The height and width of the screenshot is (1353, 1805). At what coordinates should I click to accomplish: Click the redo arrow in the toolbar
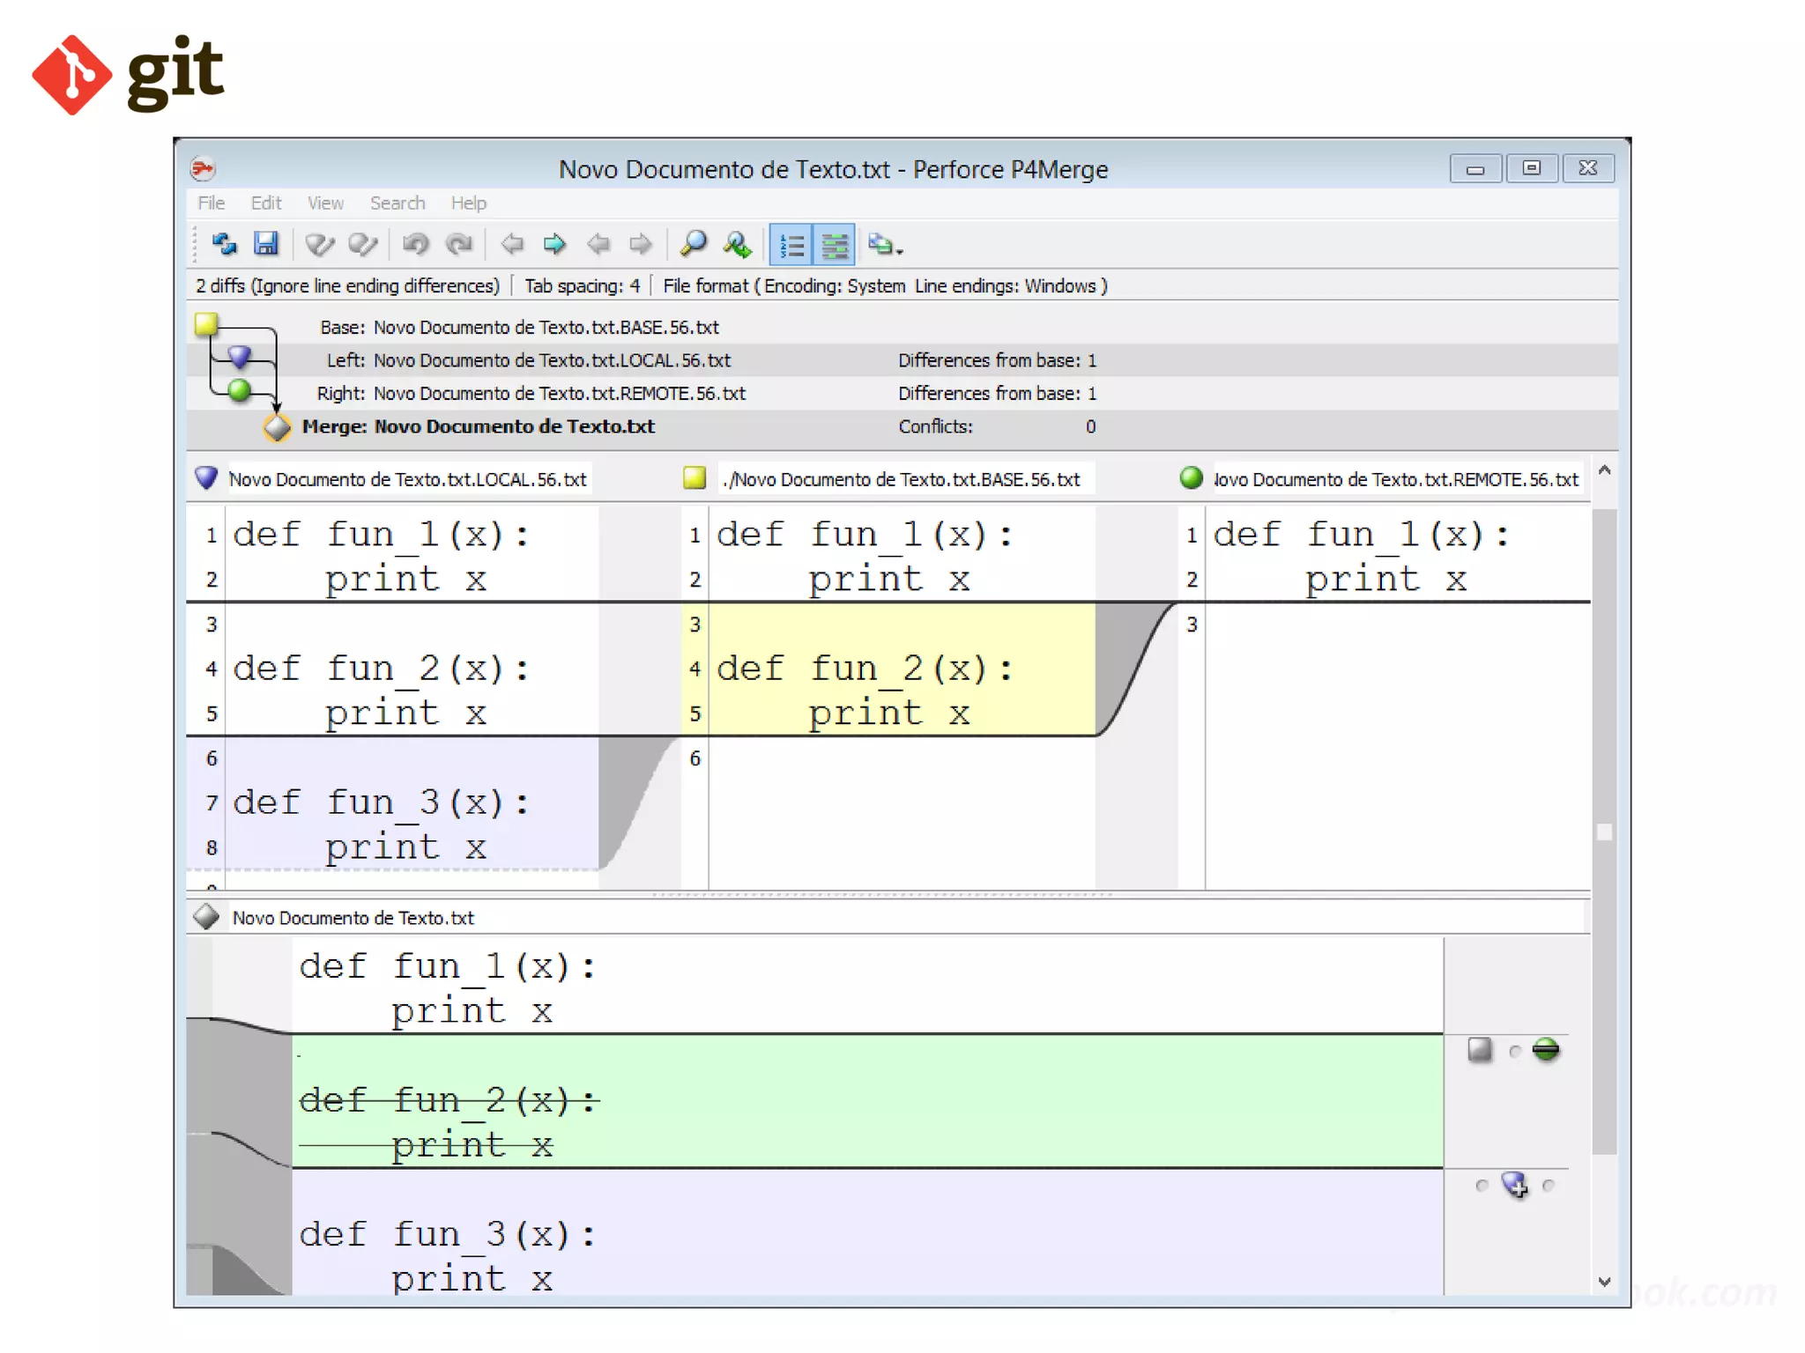tap(458, 244)
